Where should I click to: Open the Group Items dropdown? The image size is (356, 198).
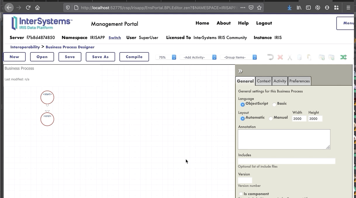pos(239,57)
